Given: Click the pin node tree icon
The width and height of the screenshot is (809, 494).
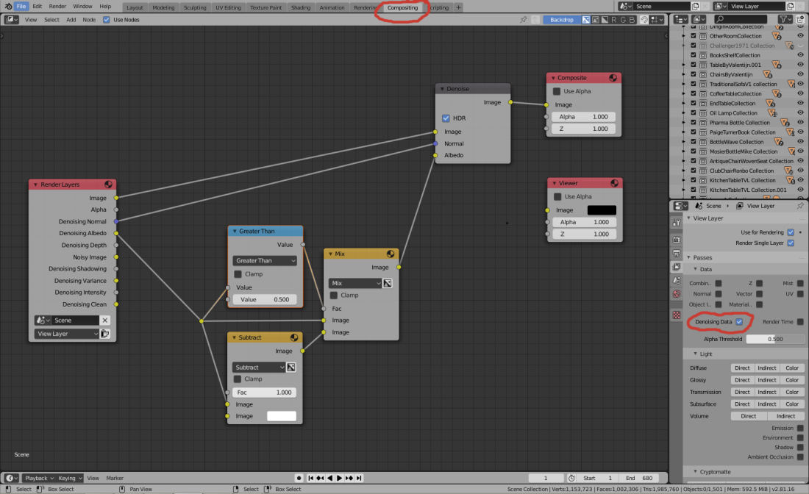Looking at the screenshot, I should pos(523,20).
